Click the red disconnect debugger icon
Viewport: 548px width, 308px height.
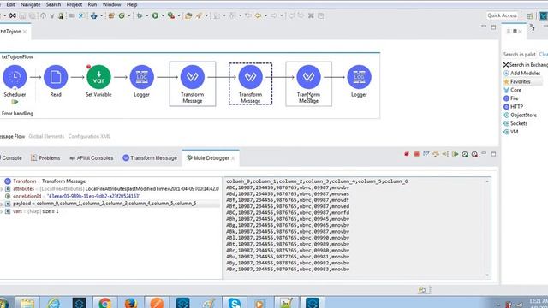[407, 154]
